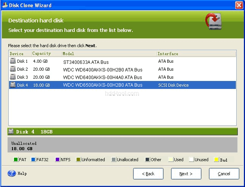Click the clone wizard icon in header
The image size is (245, 187).
point(214,23)
